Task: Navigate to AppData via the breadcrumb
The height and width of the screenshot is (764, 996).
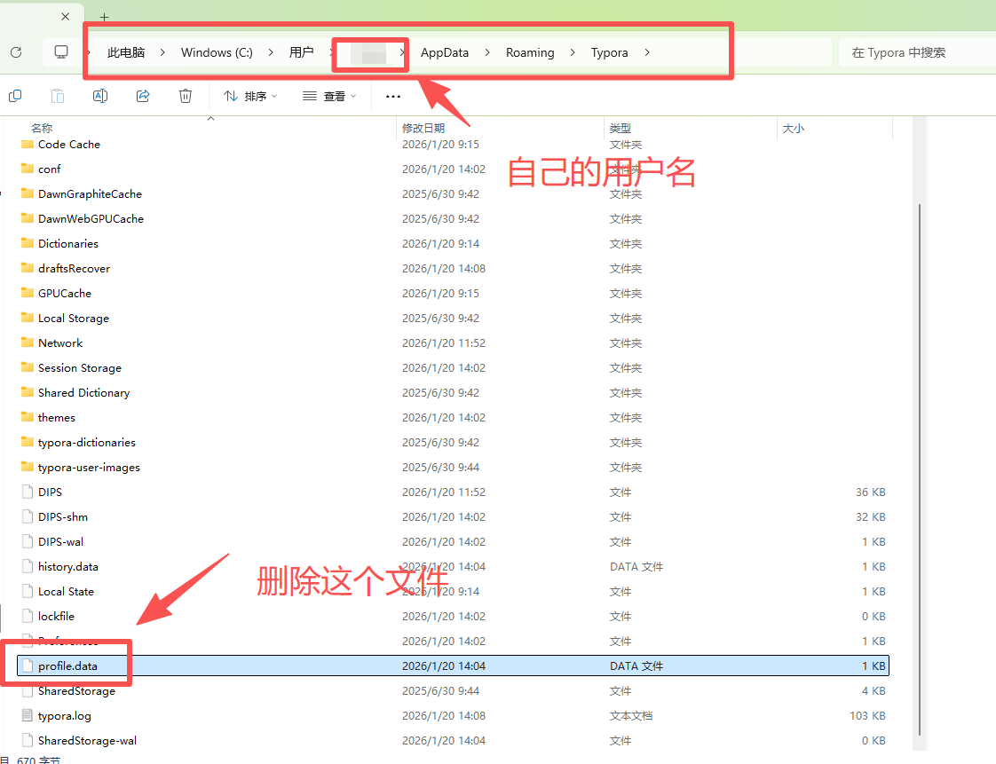Action: click(445, 52)
